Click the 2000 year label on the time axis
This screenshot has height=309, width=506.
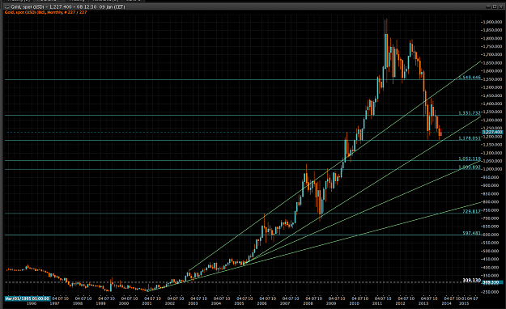point(124,303)
